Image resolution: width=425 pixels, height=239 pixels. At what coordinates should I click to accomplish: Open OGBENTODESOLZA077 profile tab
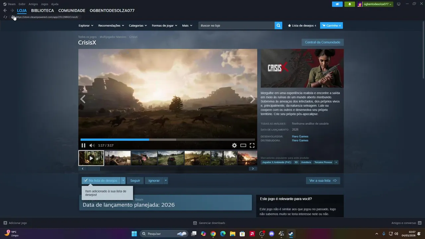tap(112, 11)
